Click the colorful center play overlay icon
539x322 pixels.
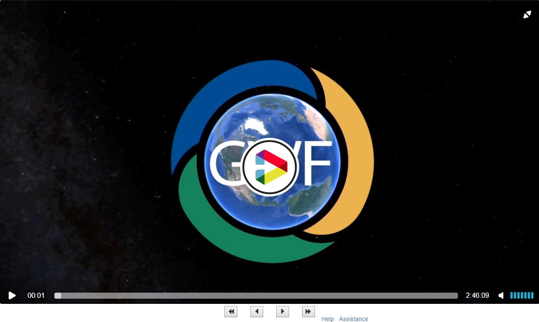click(270, 167)
